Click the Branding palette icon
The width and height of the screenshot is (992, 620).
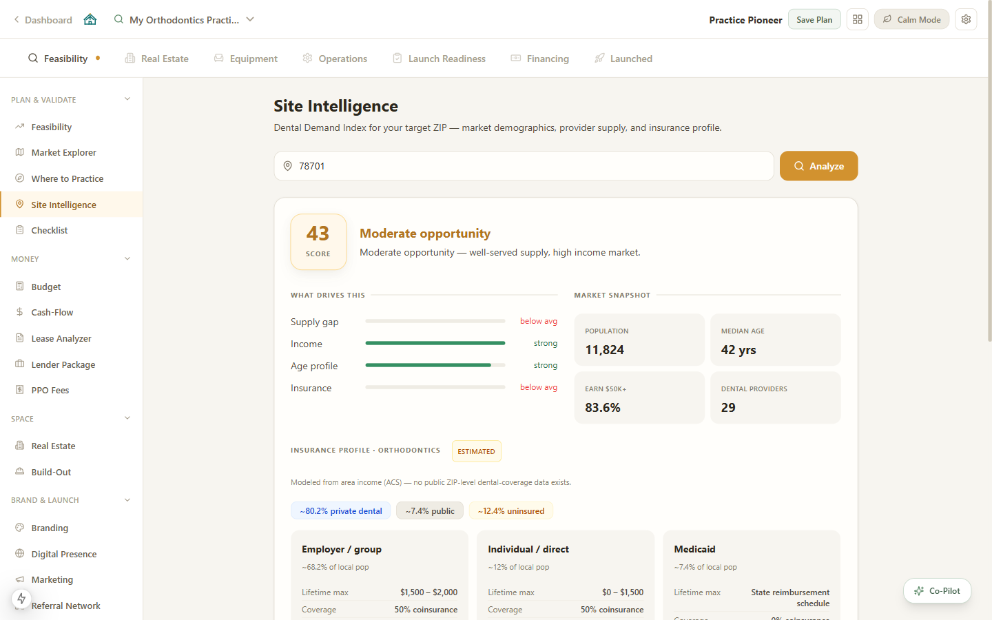(x=20, y=528)
